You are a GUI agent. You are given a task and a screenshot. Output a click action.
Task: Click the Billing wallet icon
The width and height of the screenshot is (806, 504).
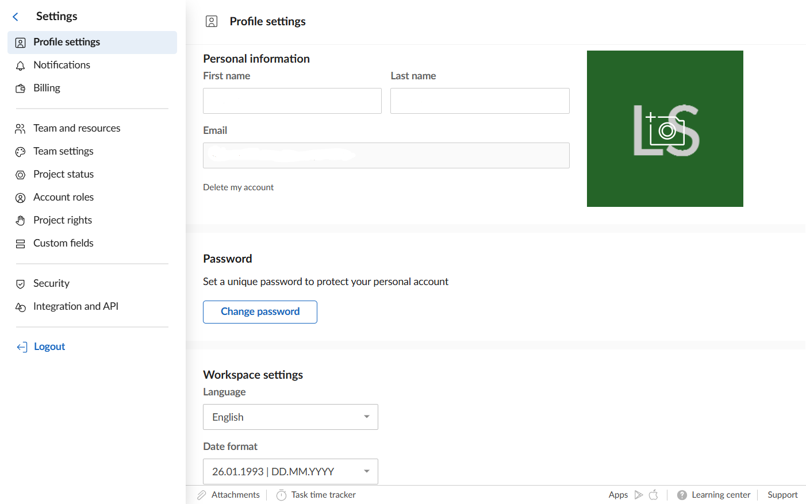[20, 89]
